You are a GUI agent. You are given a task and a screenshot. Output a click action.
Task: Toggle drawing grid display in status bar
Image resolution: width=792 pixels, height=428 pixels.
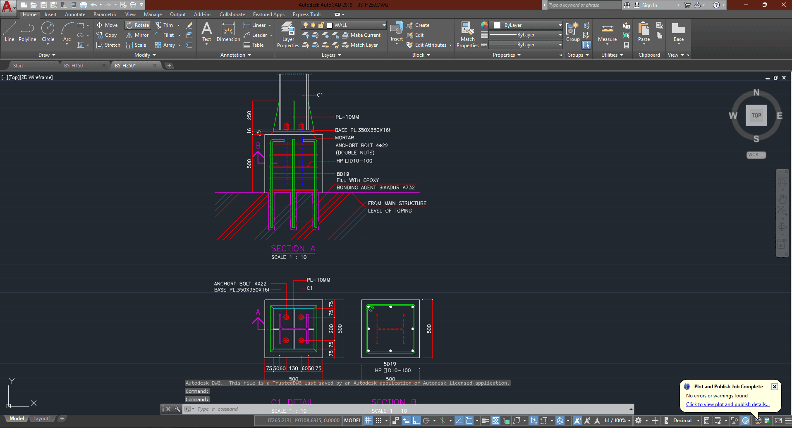(x=368, y=421)
